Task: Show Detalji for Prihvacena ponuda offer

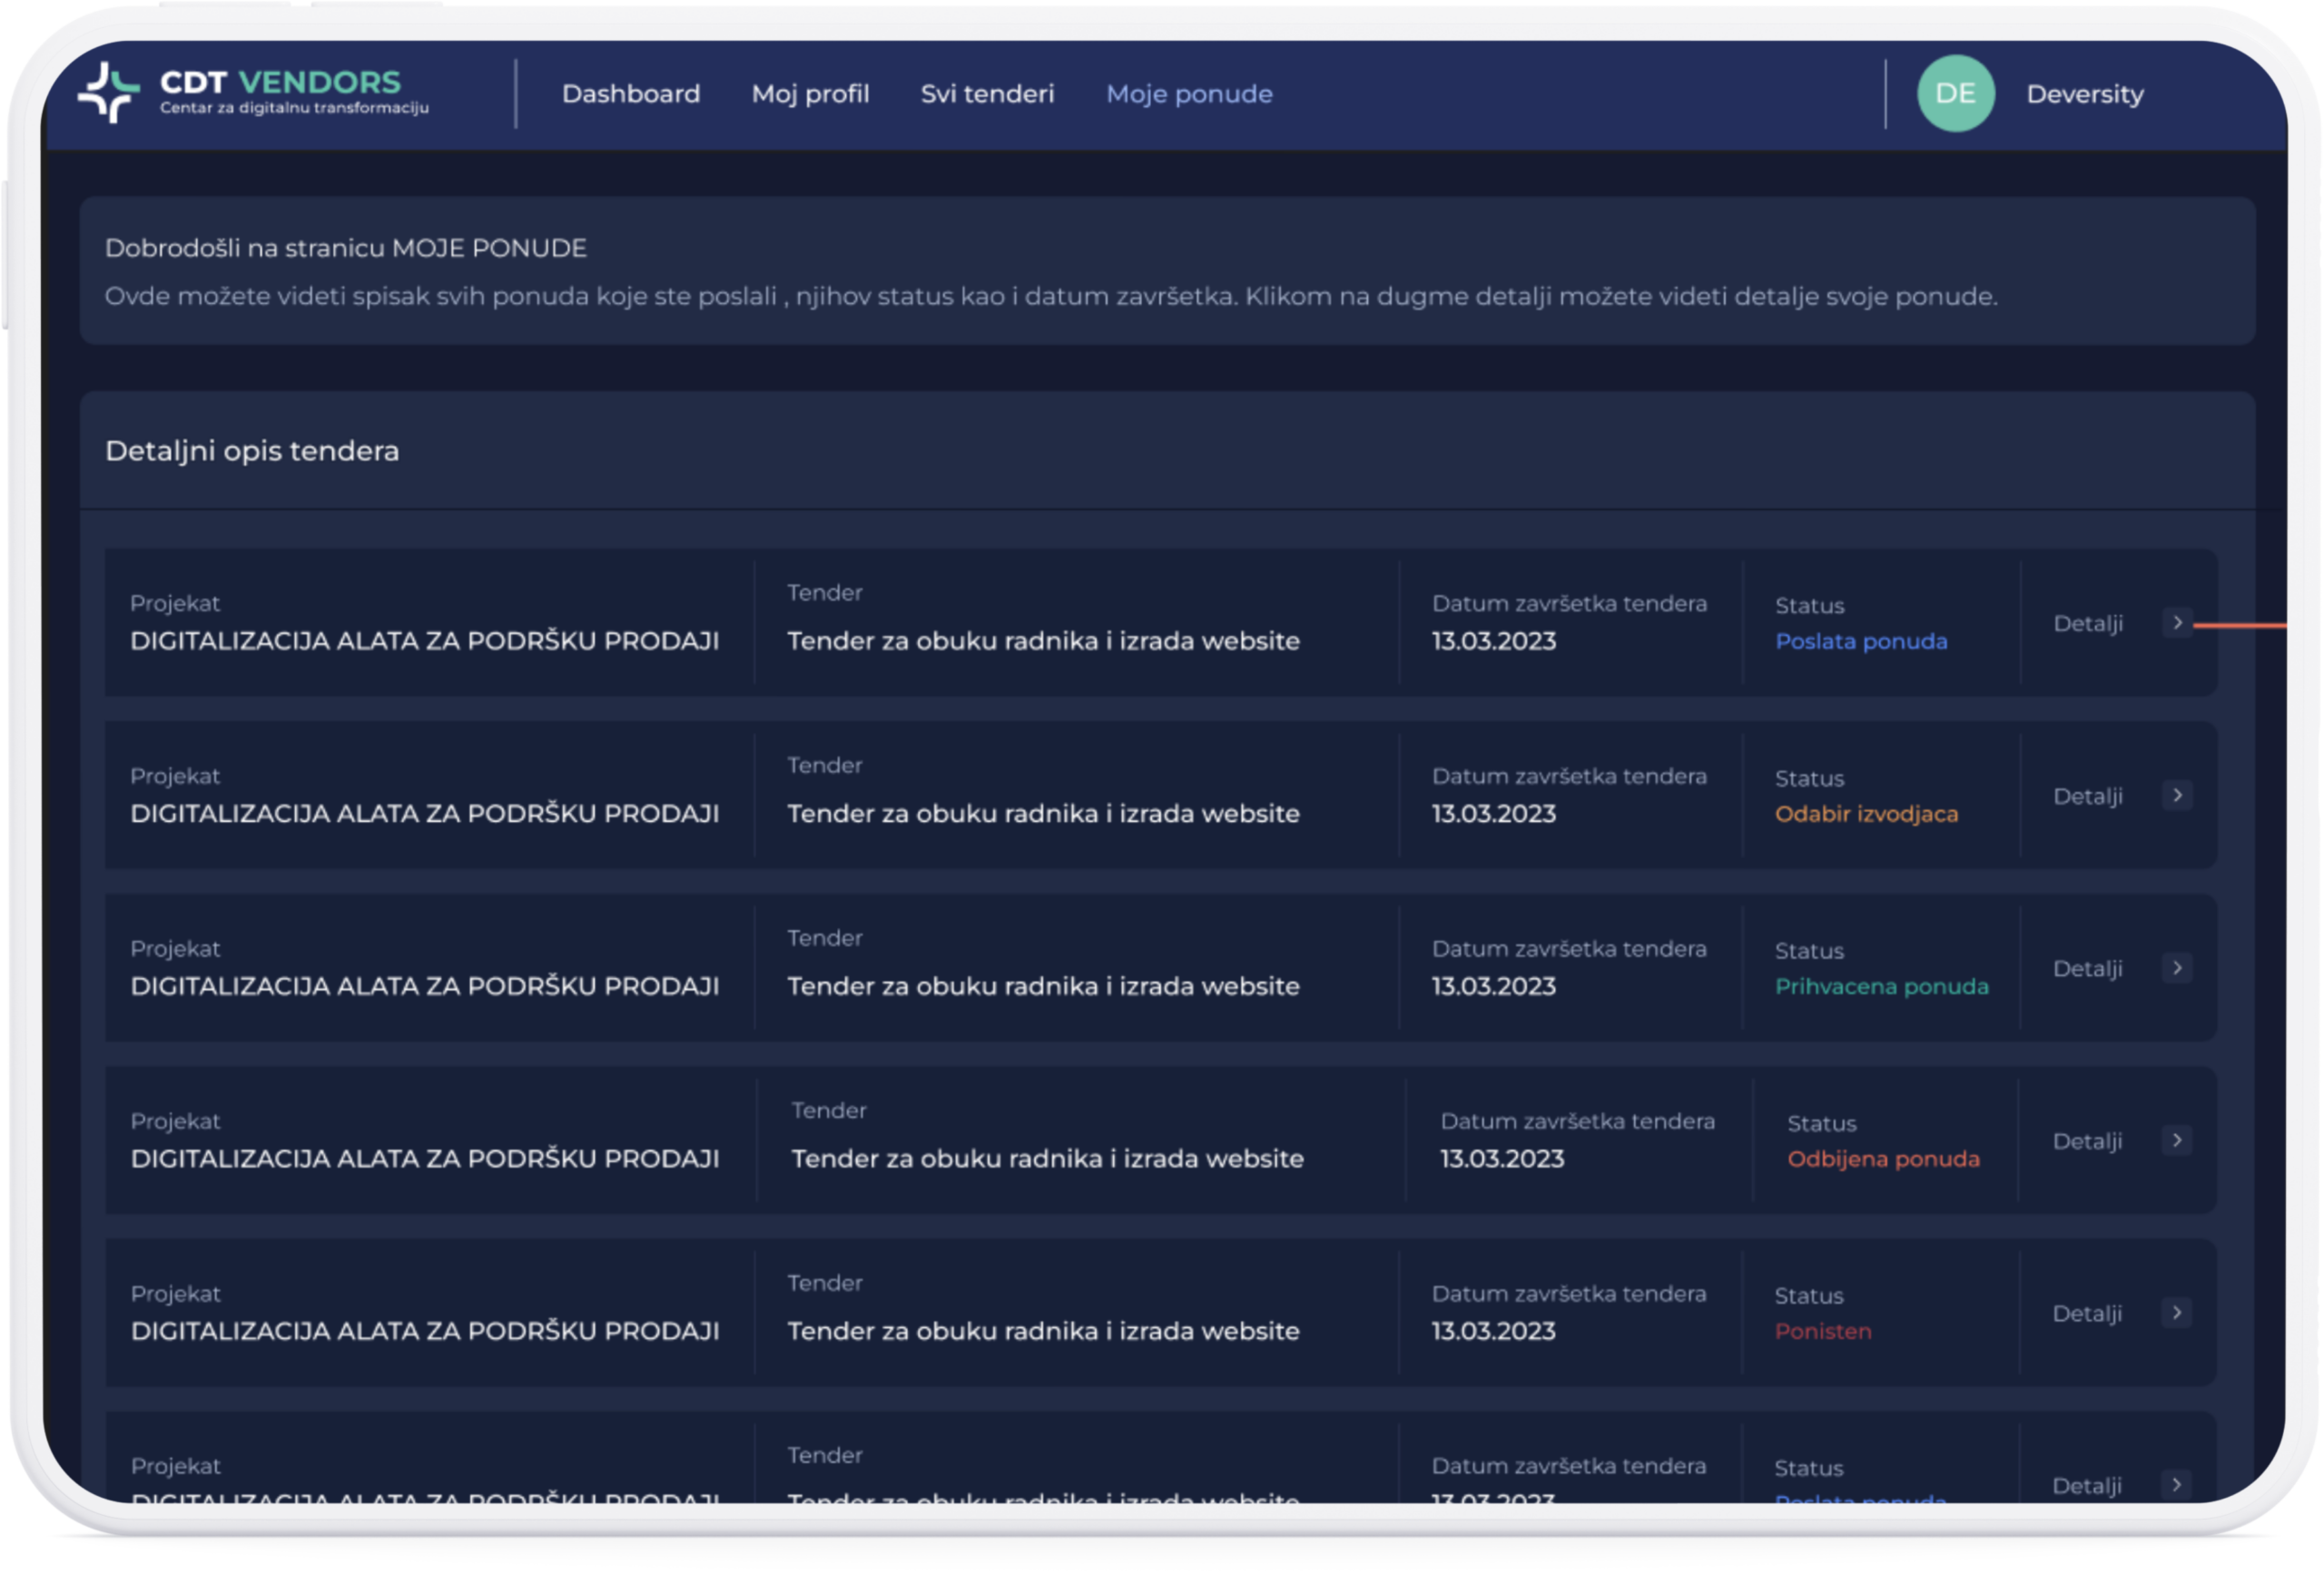Action: (2087, 968)
